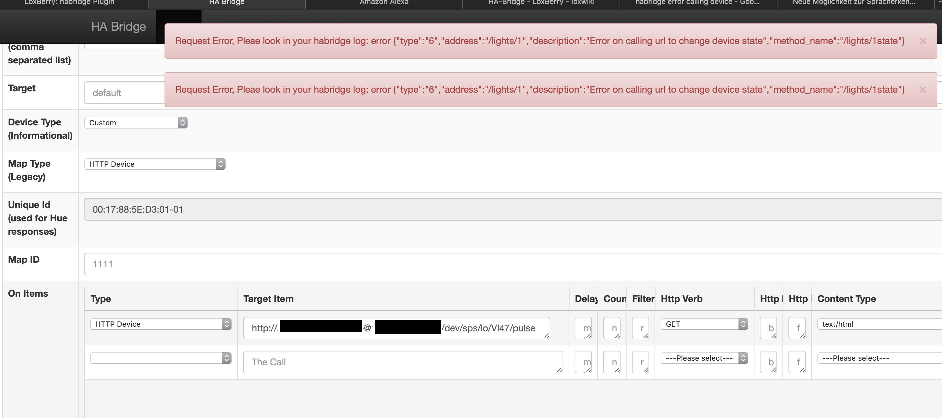This screenshot has height=418, width=942.
Task: Click the Map ID input field
Action: (512, 264)
